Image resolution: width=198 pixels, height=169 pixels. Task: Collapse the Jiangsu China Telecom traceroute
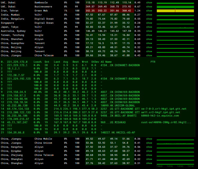point(149,56)
